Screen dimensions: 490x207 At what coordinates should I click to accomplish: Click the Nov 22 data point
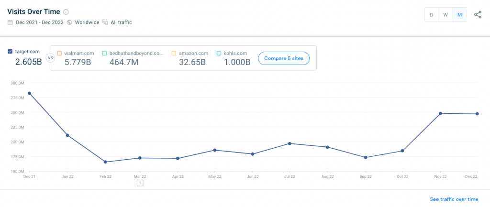click(440, 113)
